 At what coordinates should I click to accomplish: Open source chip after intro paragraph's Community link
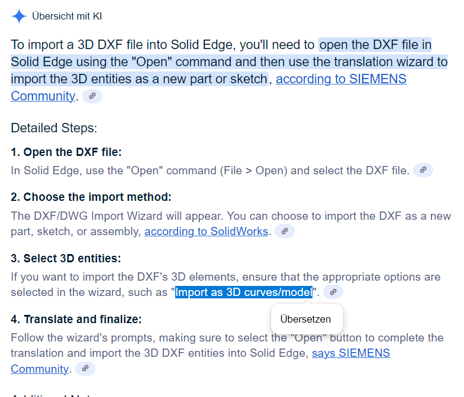pyautogui.click(x=92, y=96)
